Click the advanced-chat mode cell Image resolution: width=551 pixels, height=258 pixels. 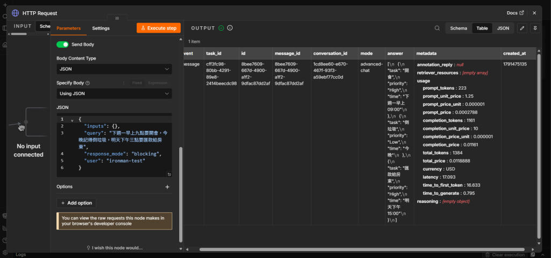[371, 67]
